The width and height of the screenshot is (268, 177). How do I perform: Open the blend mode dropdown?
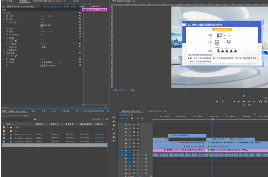coord(51,46)
